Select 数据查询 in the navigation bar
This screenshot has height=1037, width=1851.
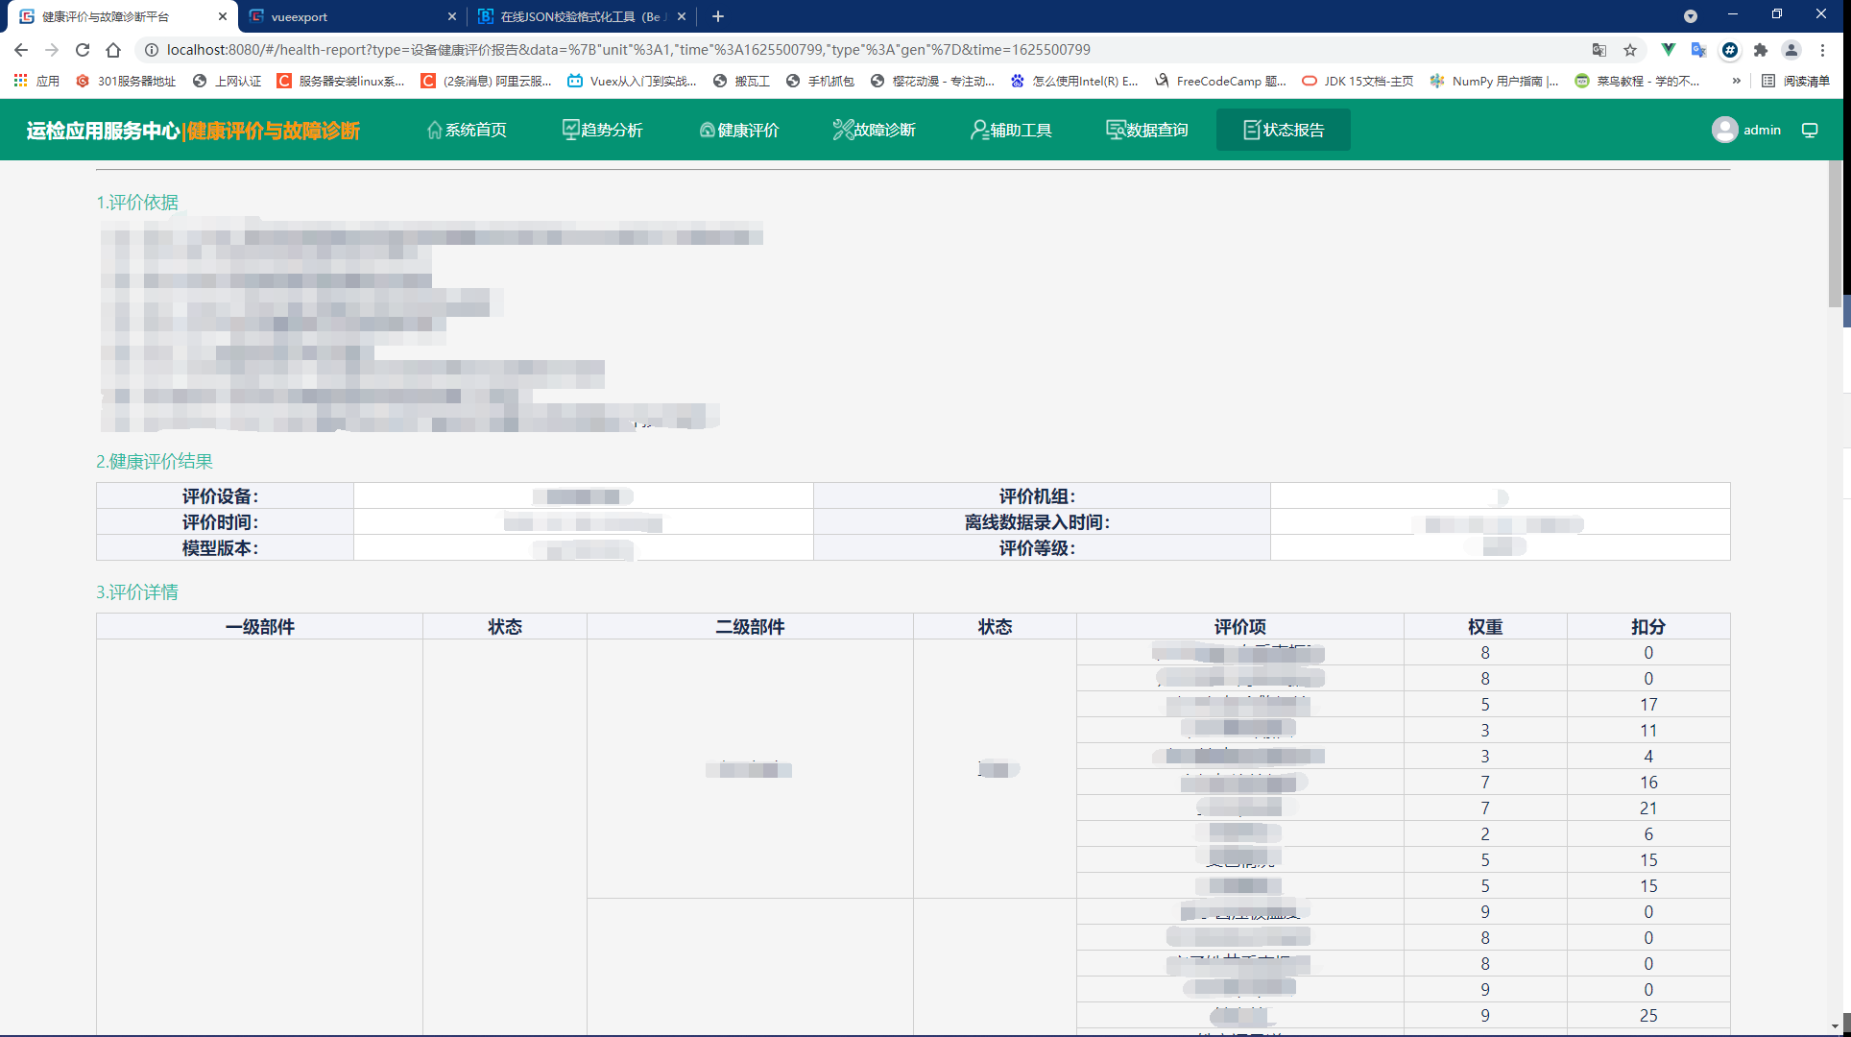(x=1147, y=130)
